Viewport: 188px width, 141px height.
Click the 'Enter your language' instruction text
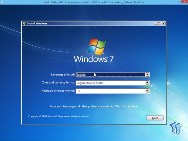point(94,107)
